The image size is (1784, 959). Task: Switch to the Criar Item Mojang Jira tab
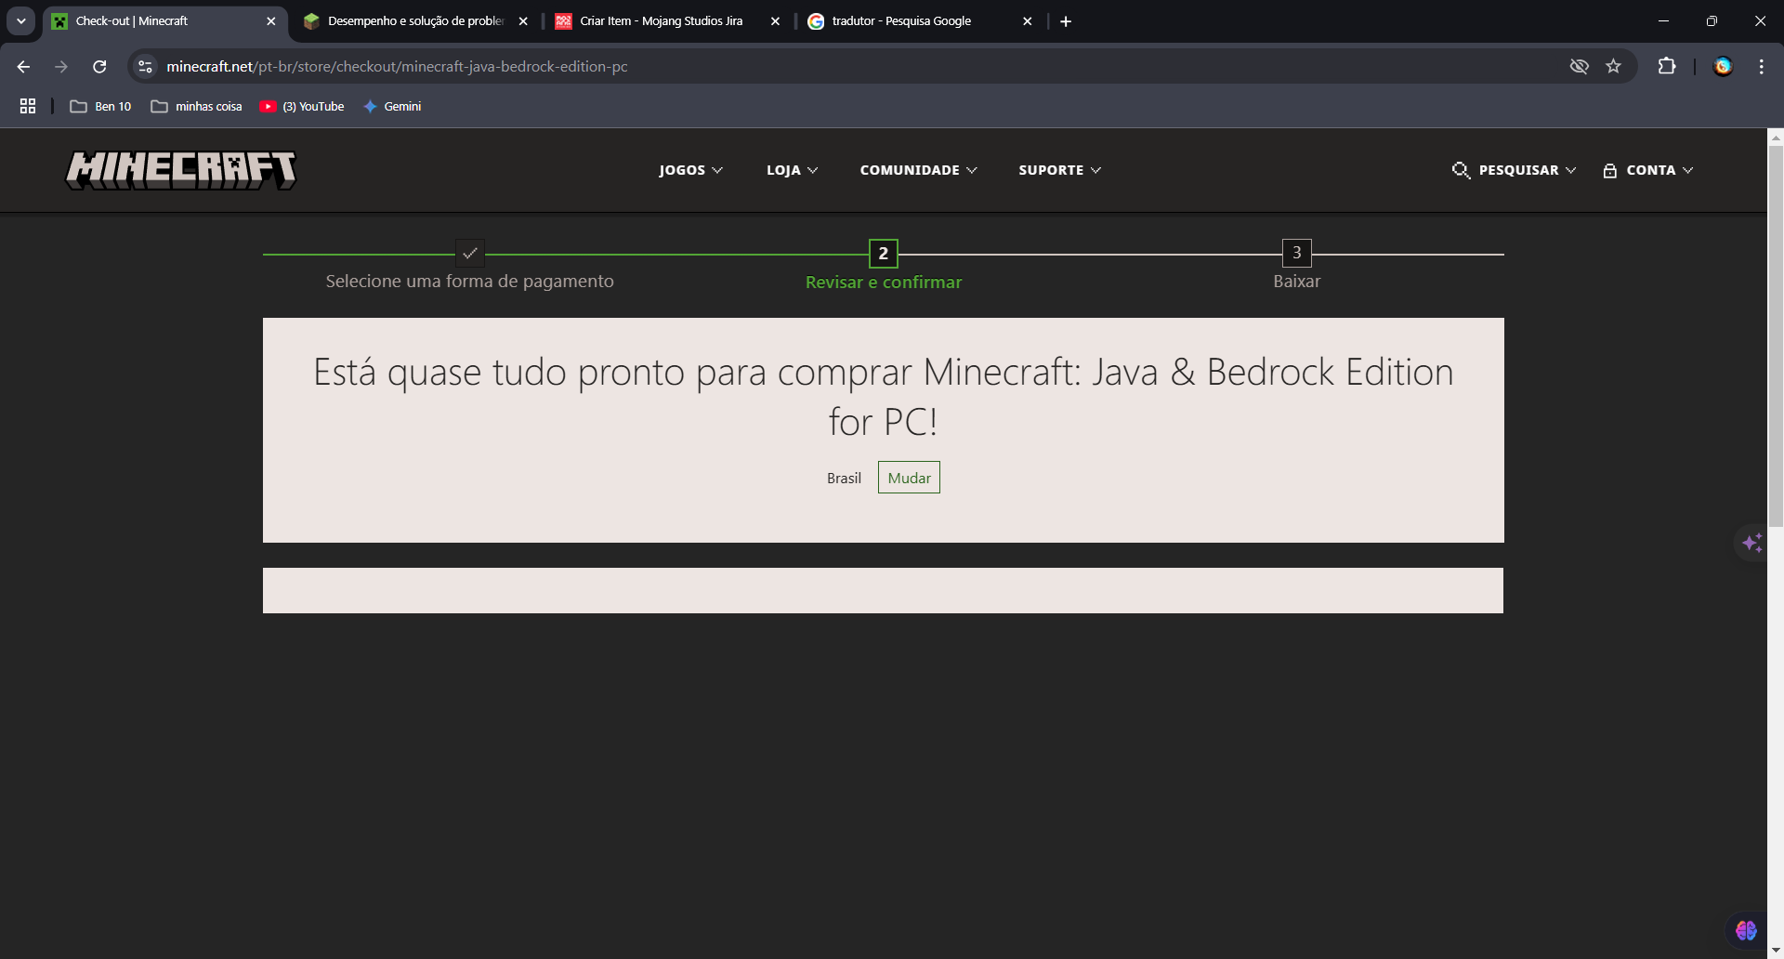click(x=669, y=21)
